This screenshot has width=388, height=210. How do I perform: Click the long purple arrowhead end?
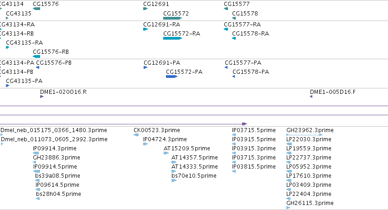(244, 123)
